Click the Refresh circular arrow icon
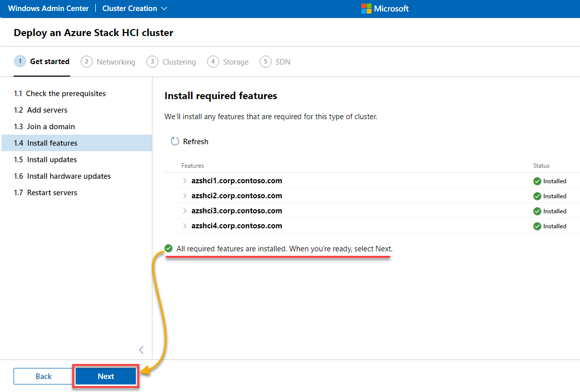The image size is (580, 392). [x=174, y=142]
